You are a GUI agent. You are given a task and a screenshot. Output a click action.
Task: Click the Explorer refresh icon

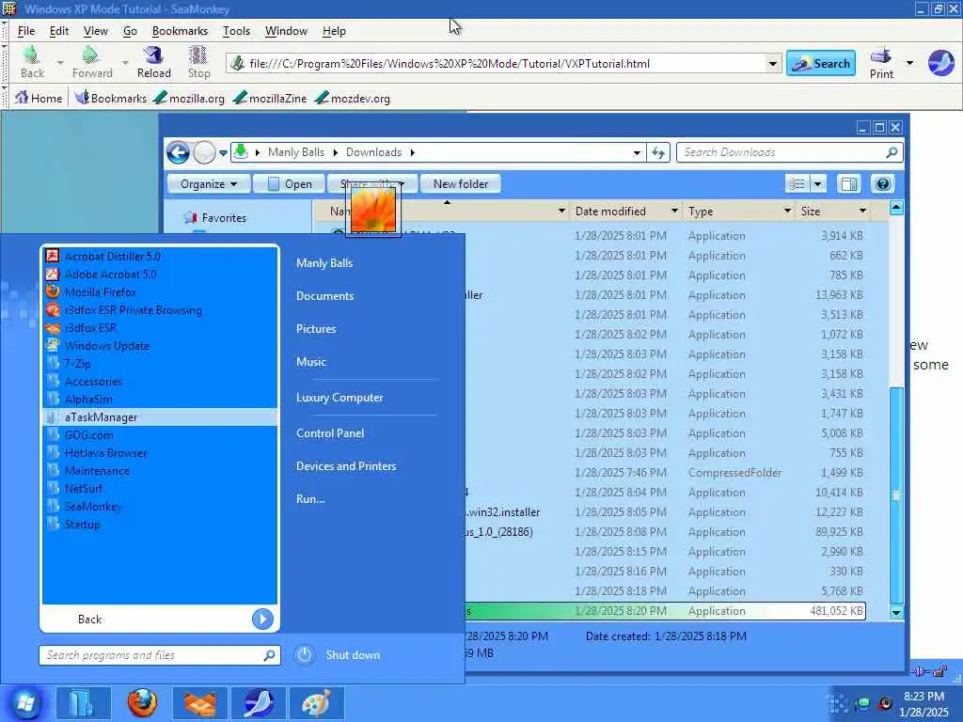pyautogui.click(x=658, y=152)
